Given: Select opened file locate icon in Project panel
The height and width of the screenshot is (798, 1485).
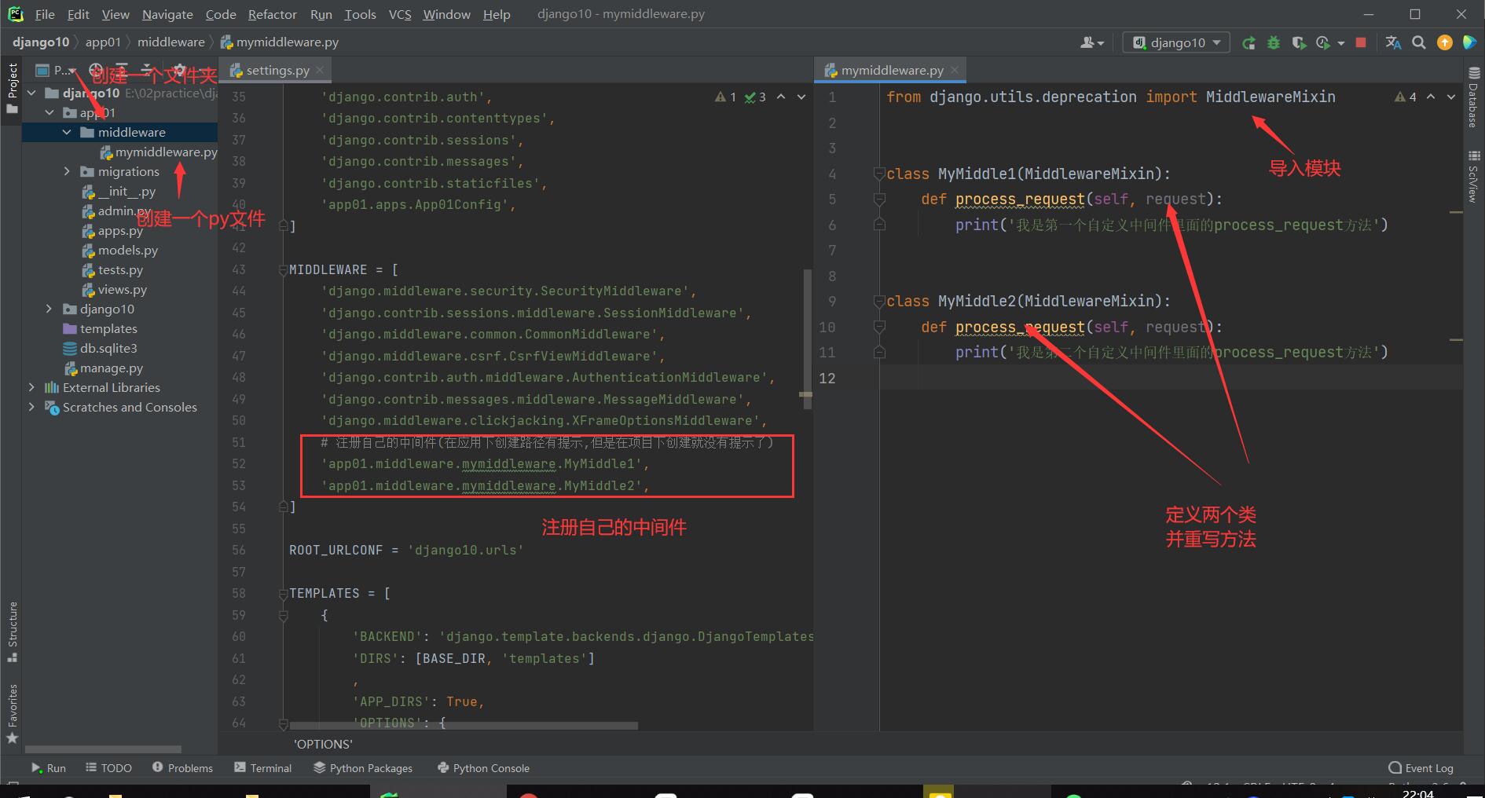Looking at the screenshot, I should (x=96, y=70).
